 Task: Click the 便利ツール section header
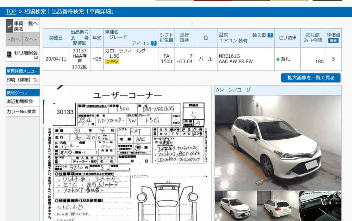(23, 93)
